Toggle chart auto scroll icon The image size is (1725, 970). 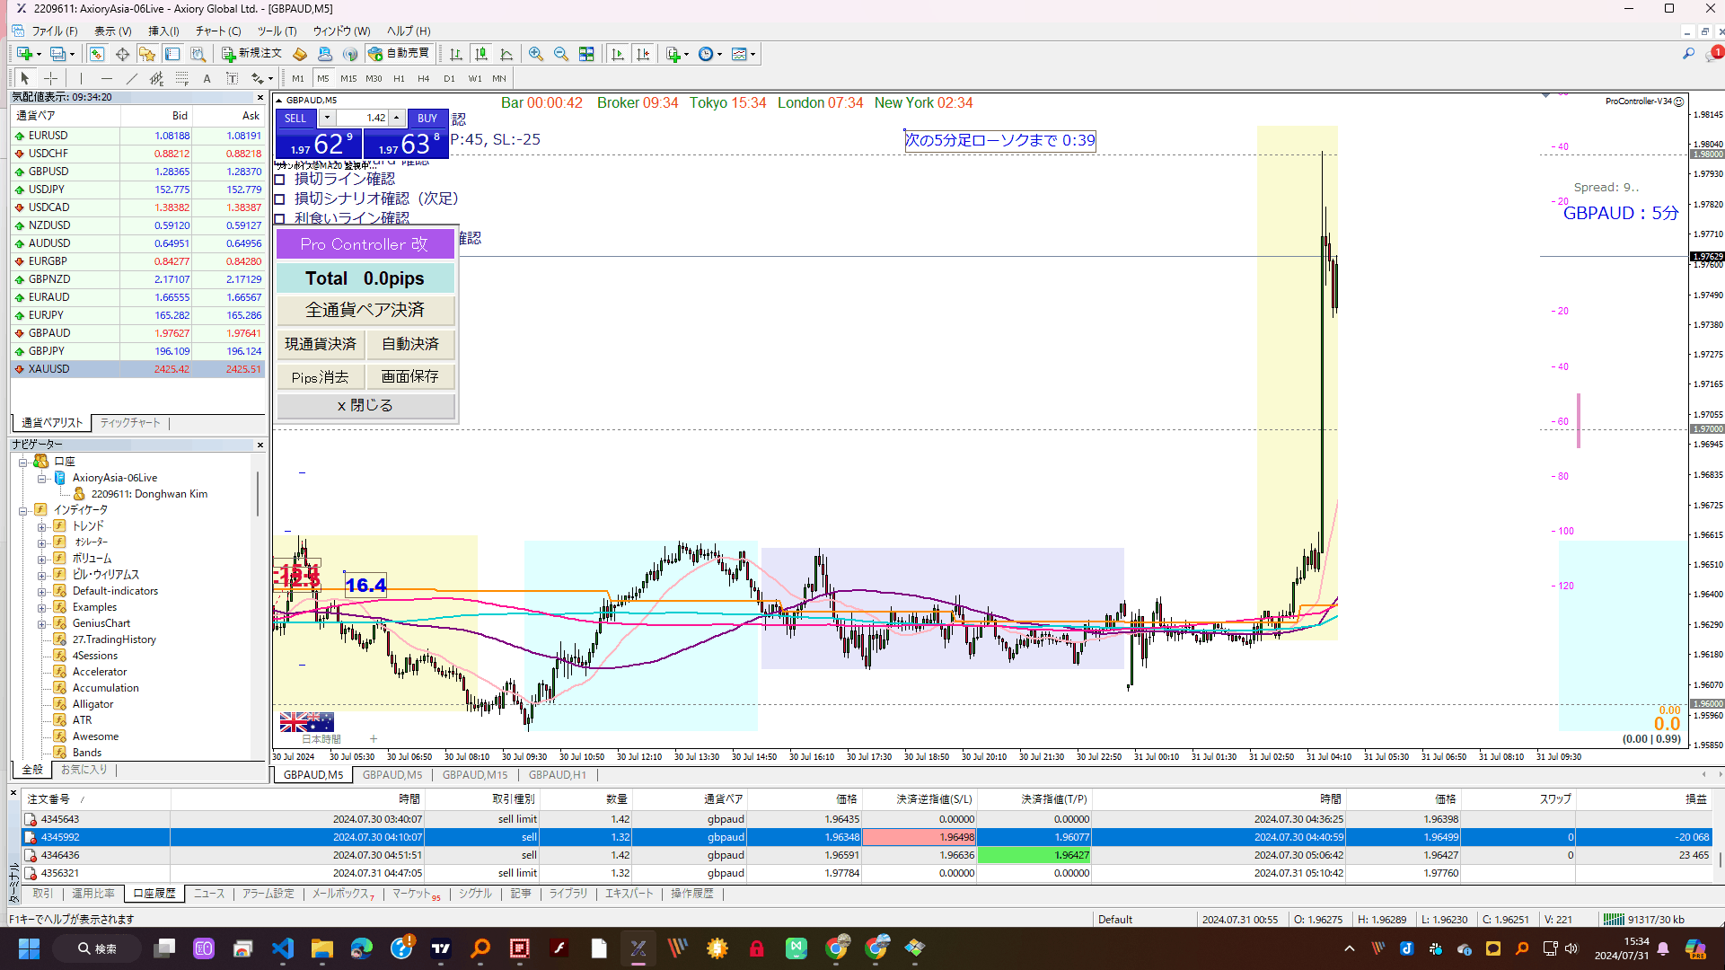[618, 54]
